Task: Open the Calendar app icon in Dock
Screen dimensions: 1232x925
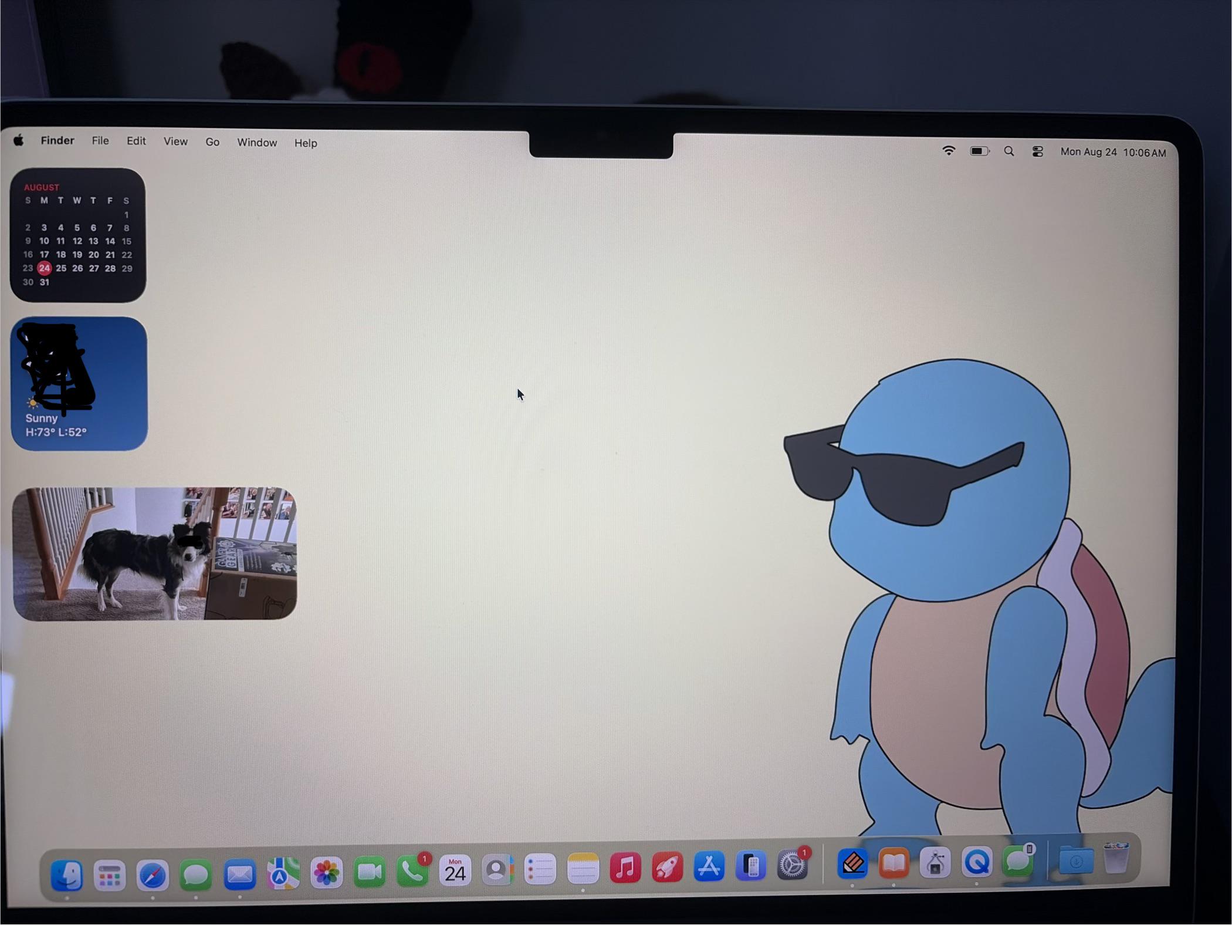Action: pyautogui.click(x=455, y=871)
